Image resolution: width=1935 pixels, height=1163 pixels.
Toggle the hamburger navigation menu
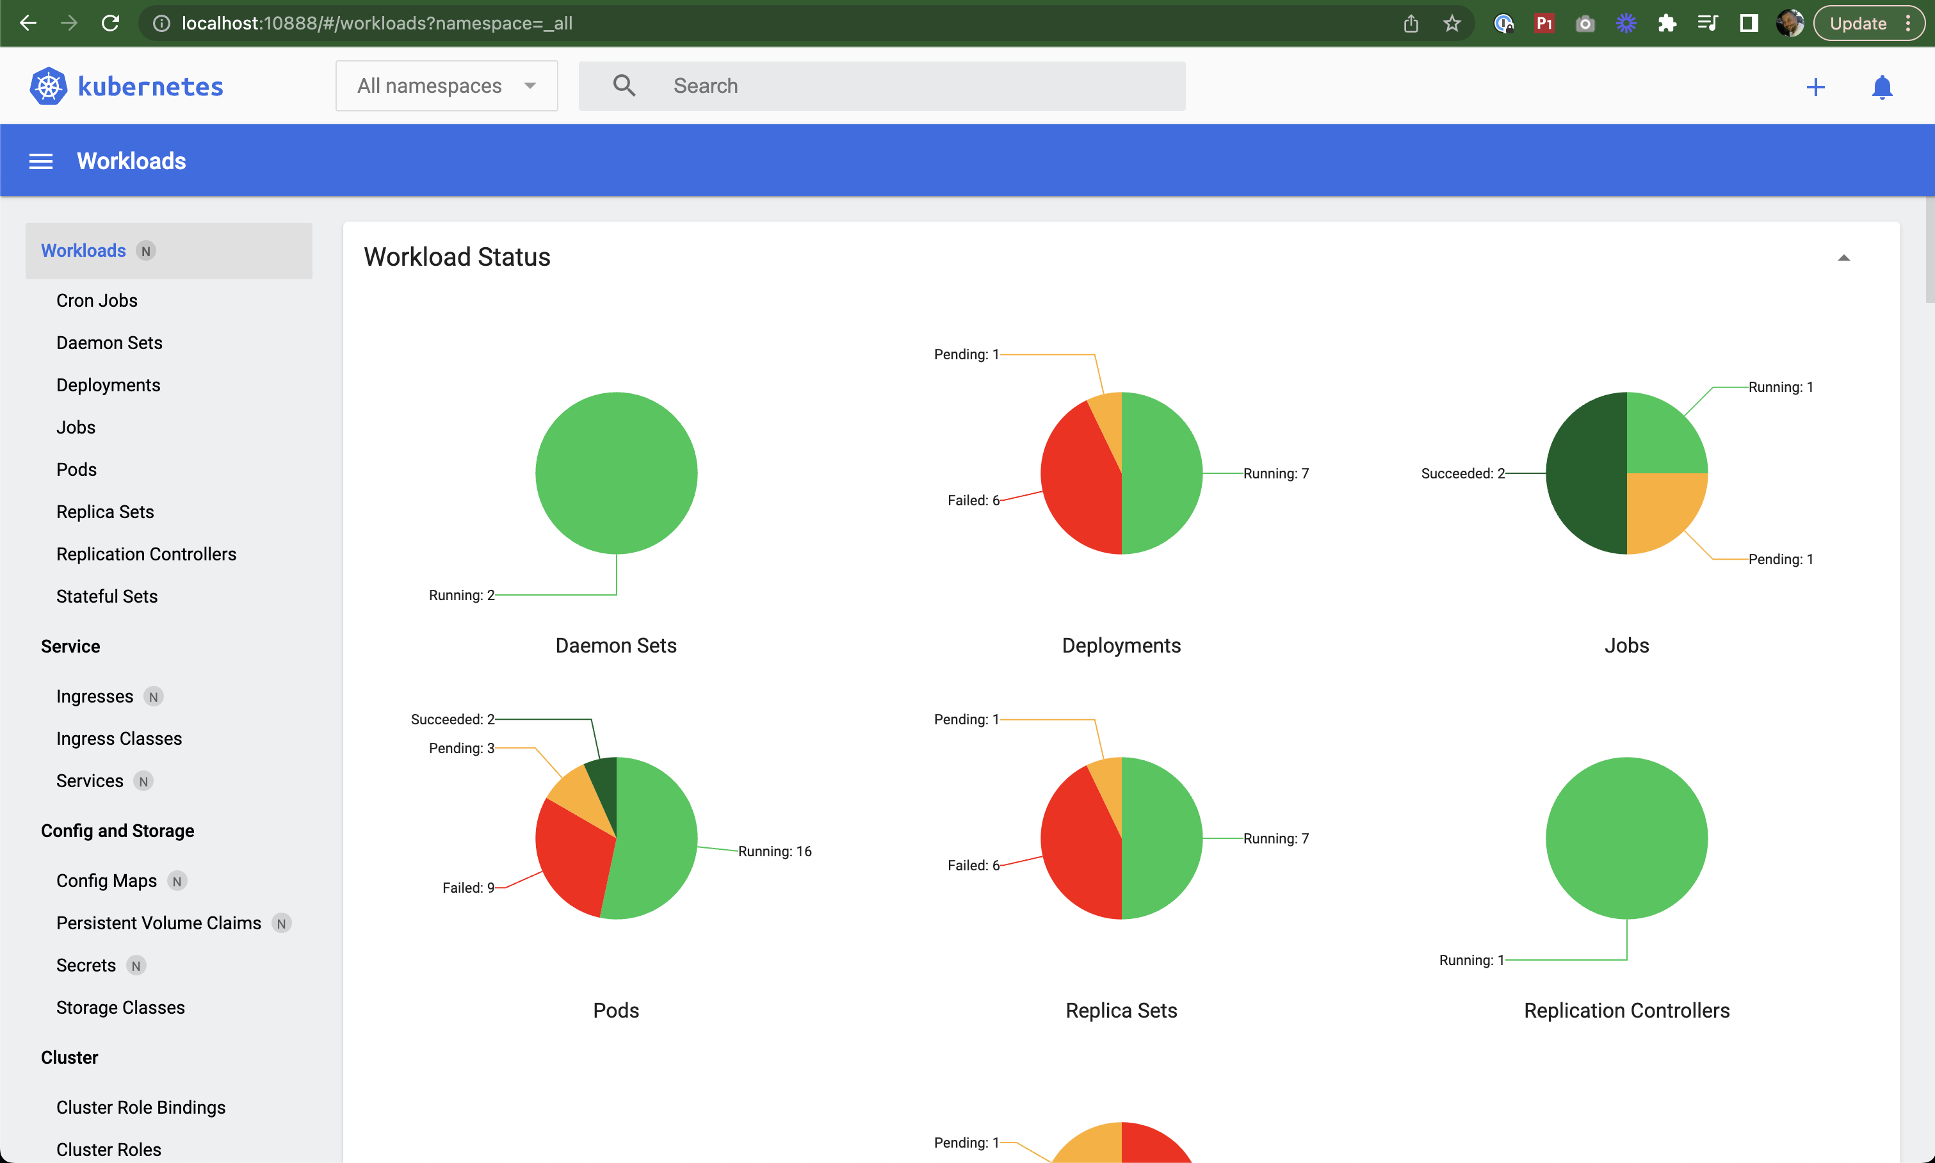coord(41,161)
